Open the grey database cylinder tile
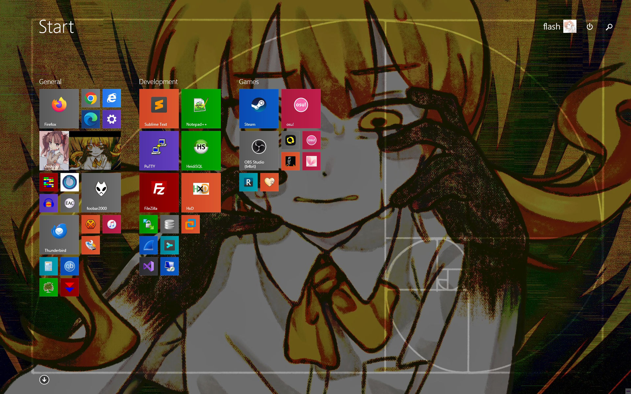This screenshot has height=394, width=631. point(170,224)
